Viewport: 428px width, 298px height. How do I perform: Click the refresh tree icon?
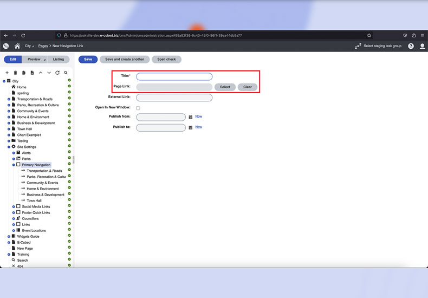pos(57,73)
